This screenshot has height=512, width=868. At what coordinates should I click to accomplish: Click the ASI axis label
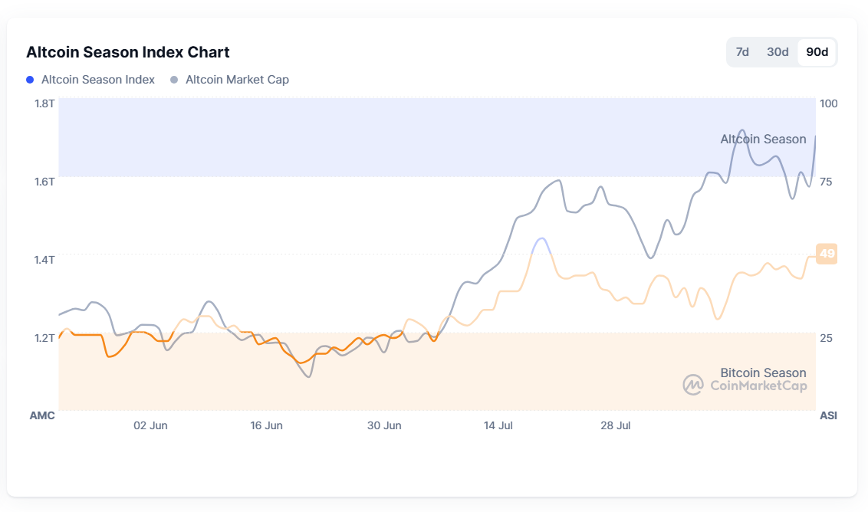coord(827,416)
